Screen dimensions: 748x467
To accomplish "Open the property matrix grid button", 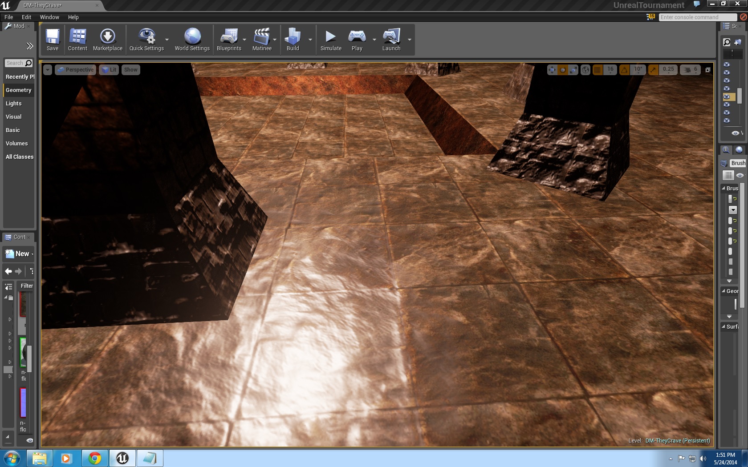I will [728, 175].
